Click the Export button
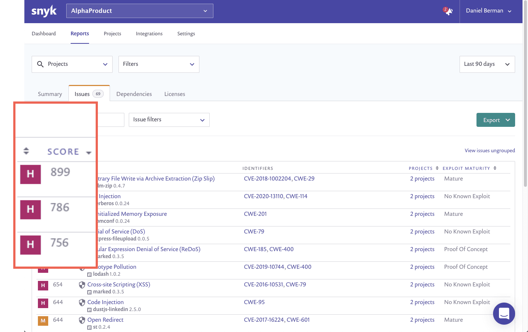Viewport: 528px width, 332px height. pyautogui.click(x=496, y=120)
